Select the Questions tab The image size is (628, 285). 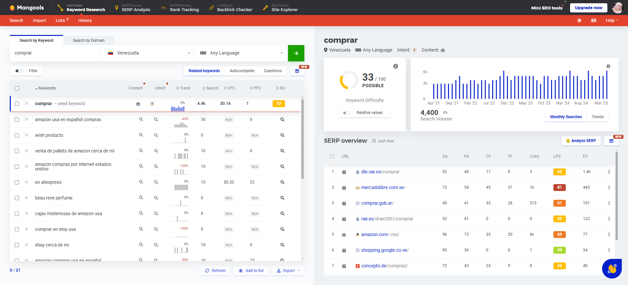click(x=273, y=71)
